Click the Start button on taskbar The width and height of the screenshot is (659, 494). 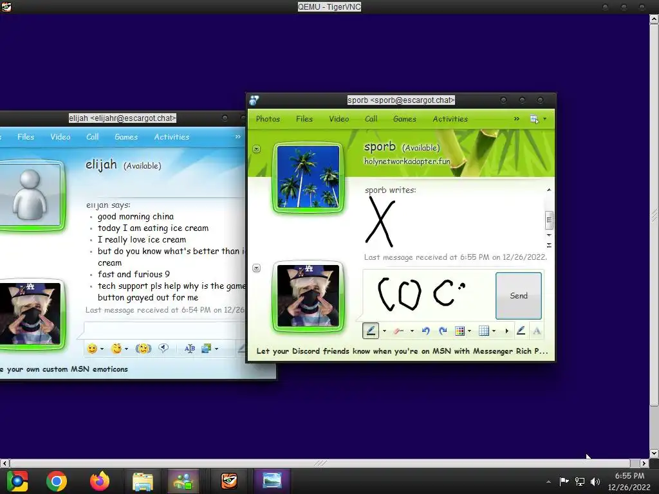17,481
